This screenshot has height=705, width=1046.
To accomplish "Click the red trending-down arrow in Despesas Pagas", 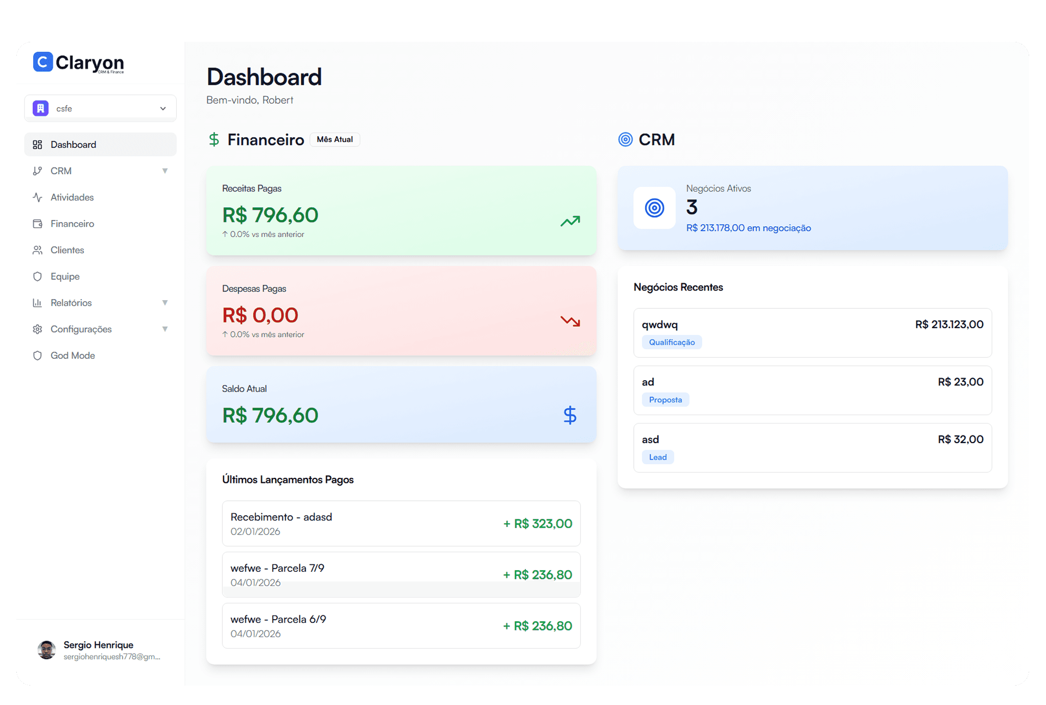I will tap(570, 321).
